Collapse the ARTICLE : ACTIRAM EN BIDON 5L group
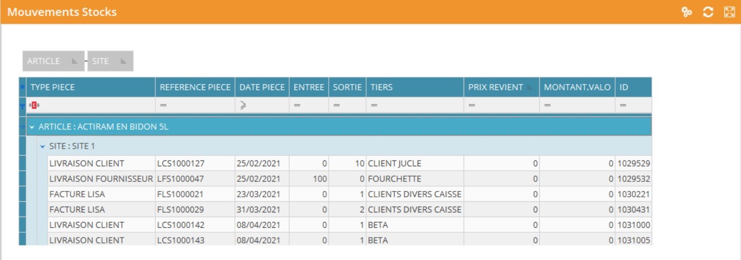 click(x=32, y=127)
